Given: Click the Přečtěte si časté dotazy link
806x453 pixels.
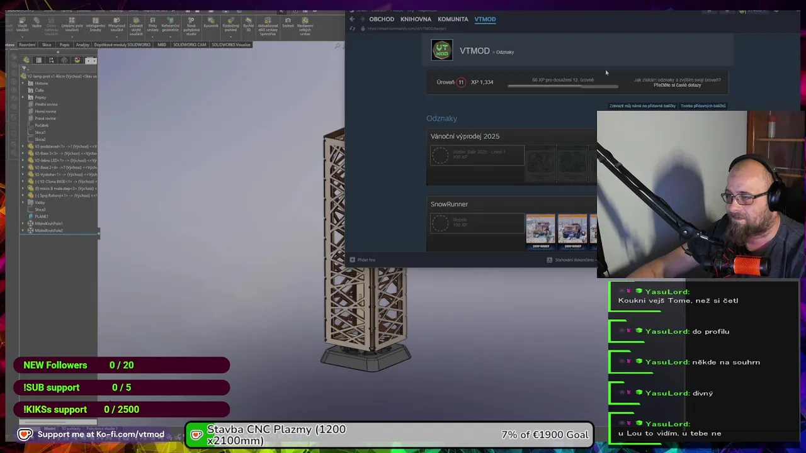Looking at the screenshot, I should [677, 85].
